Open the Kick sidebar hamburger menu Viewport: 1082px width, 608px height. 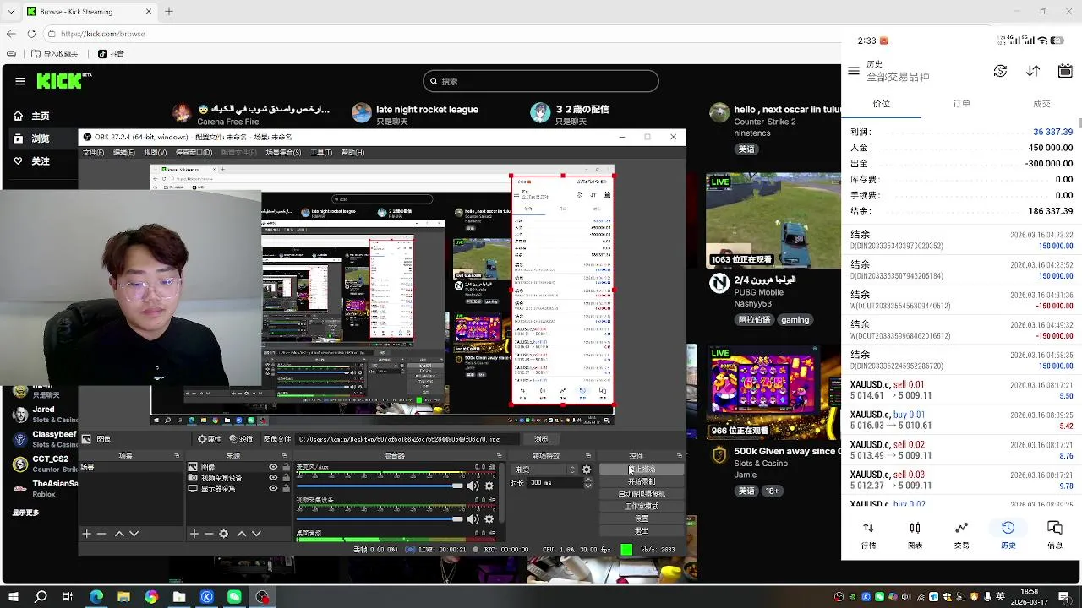19,81
